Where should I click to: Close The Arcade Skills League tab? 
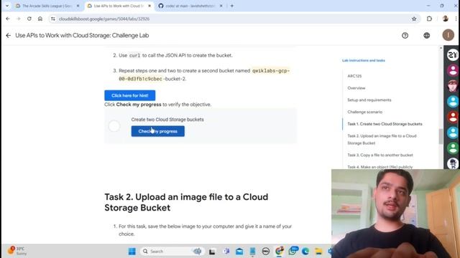click(78, 6)
